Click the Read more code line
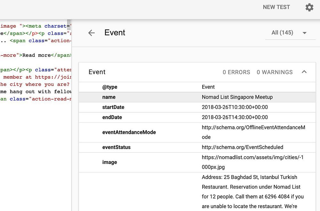The width and height of the screenshot is (320, 211). point(36,55)
